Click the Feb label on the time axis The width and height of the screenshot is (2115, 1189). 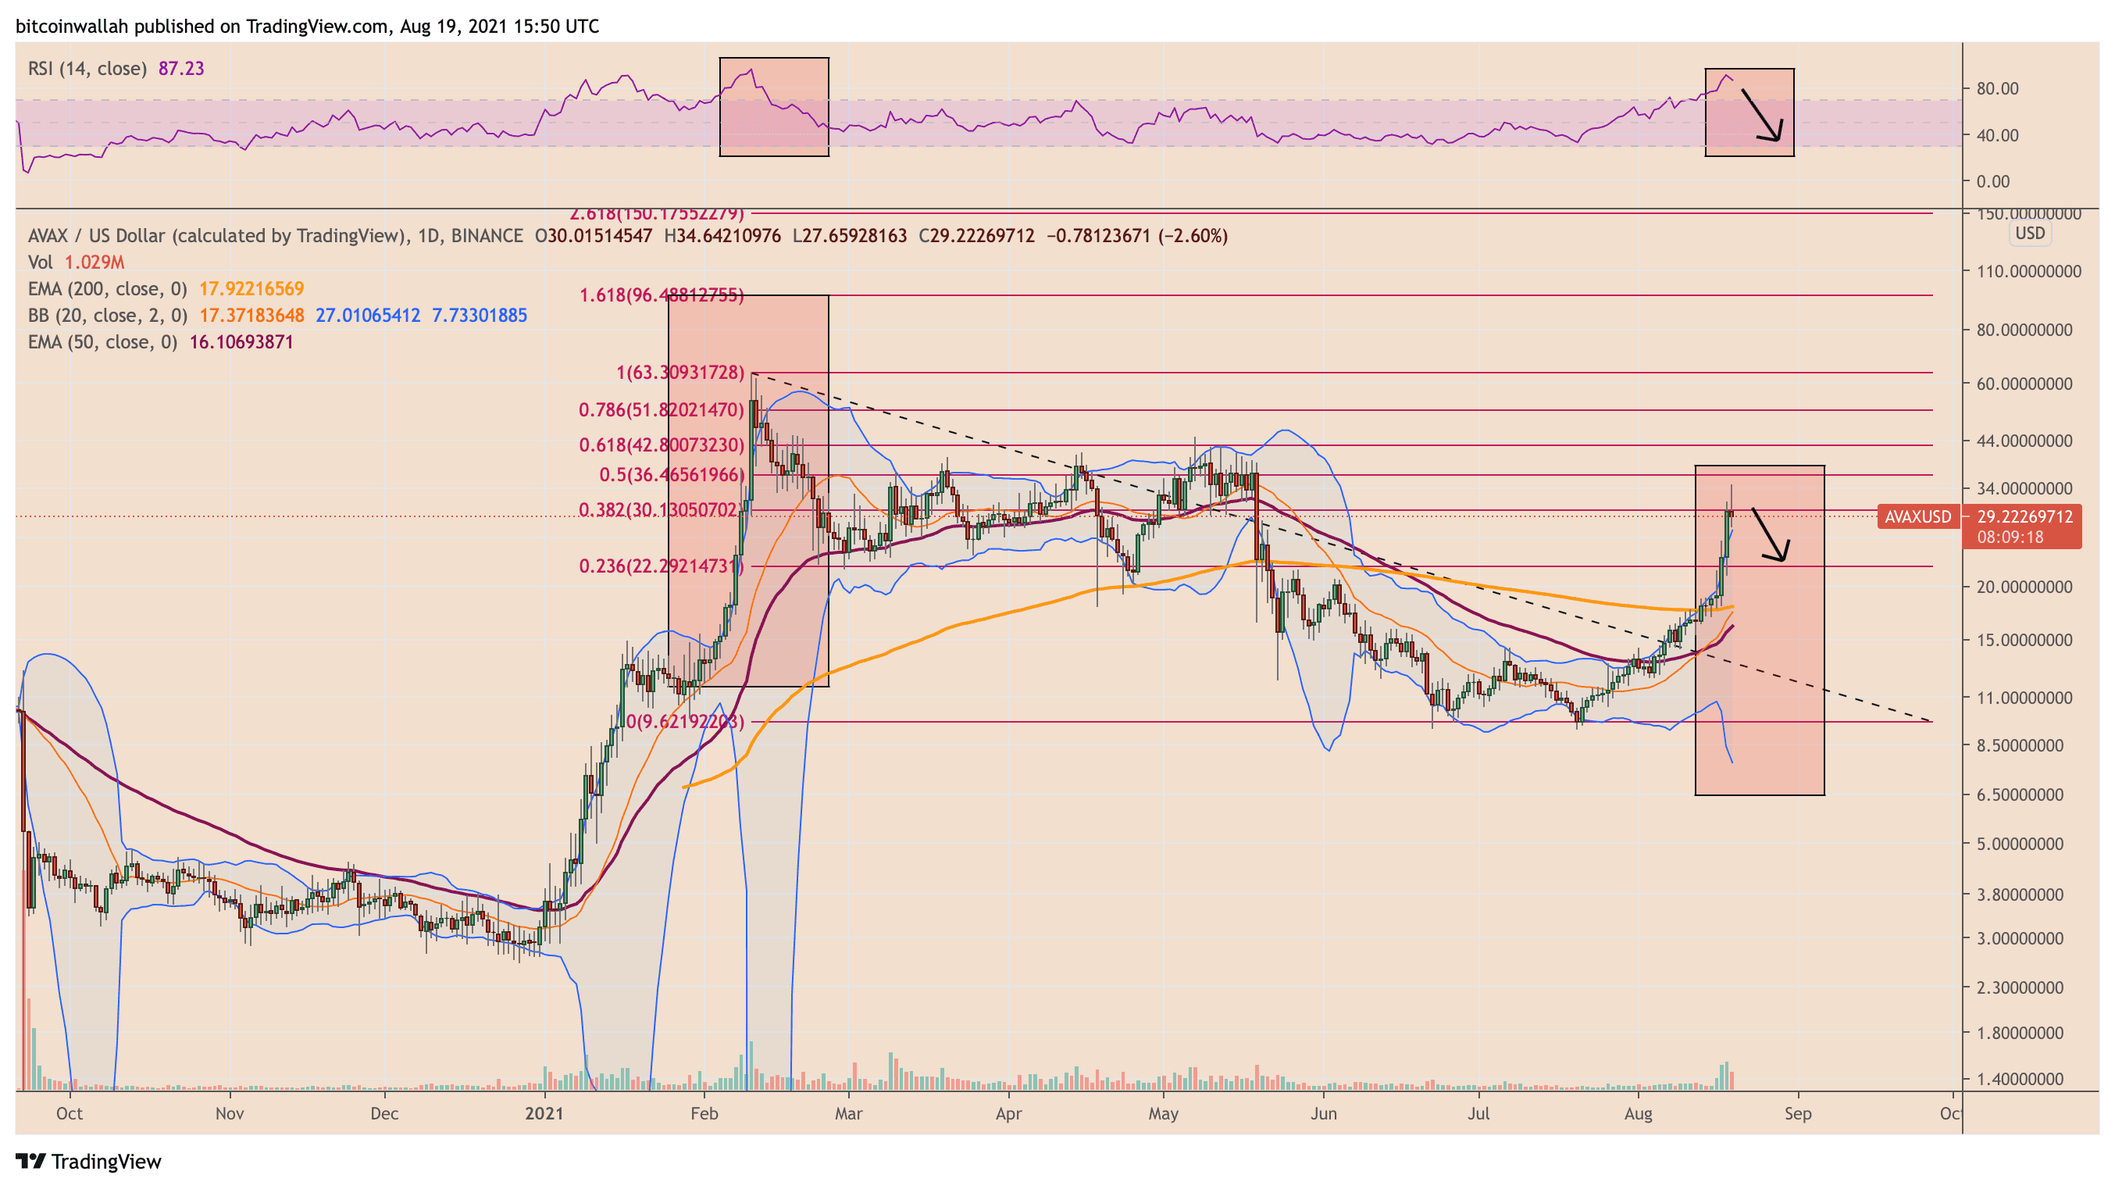point(704,1113)
